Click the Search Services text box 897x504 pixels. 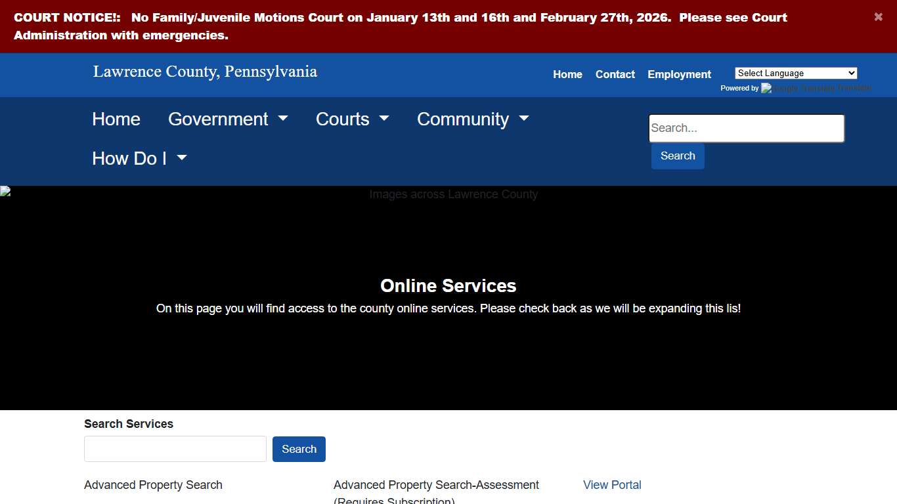coord(175,449)
